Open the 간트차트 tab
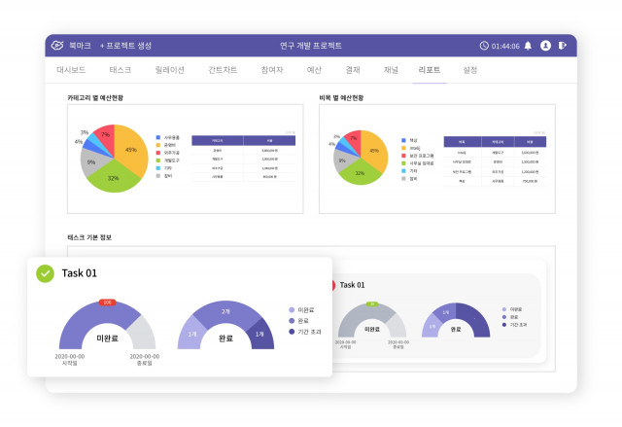The image size is (622, 427). [223, 71]
